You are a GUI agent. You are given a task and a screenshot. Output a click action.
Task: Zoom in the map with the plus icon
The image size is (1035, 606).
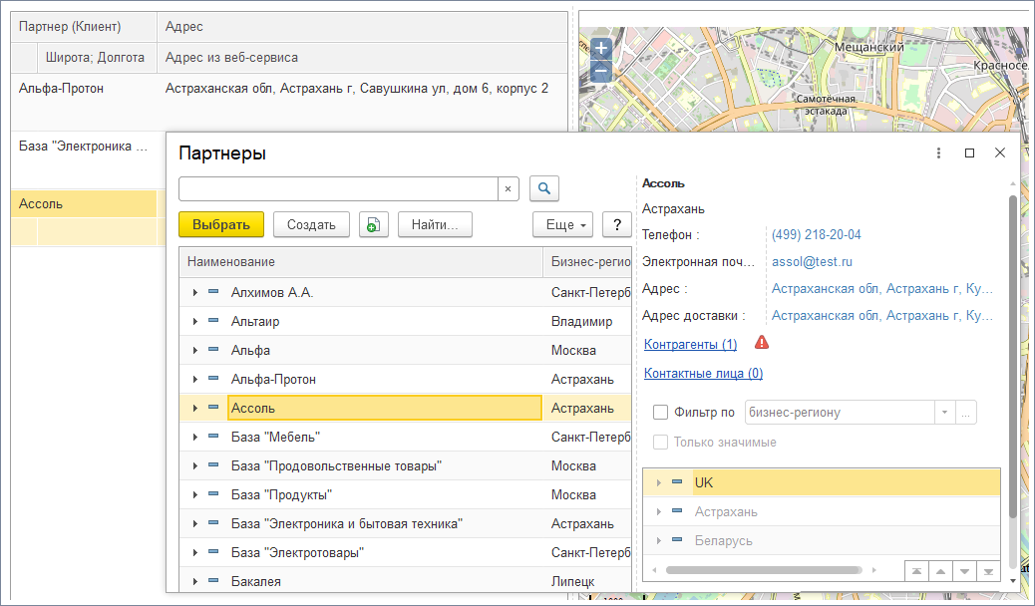point(600,48)
